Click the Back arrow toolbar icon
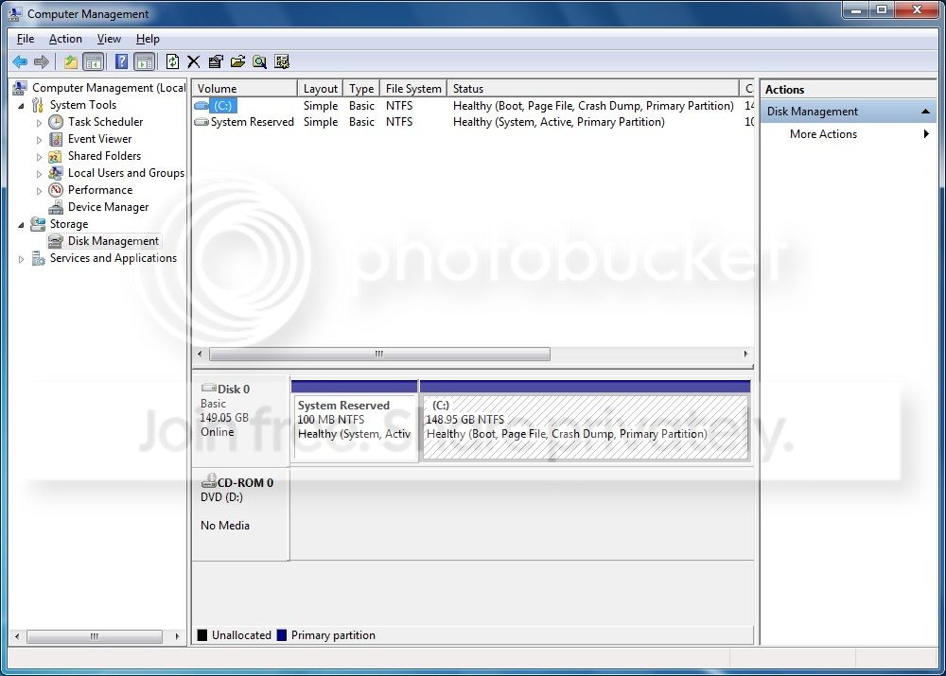Viewport: 946px width, 676px height. [20, 61]
